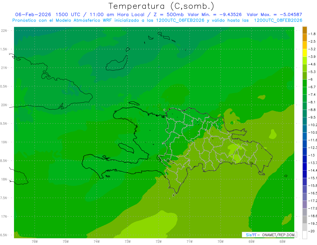Click the "-8.8" color scale label
The height and width of the screenshot is (245, 317).
[x=312, y=110]
